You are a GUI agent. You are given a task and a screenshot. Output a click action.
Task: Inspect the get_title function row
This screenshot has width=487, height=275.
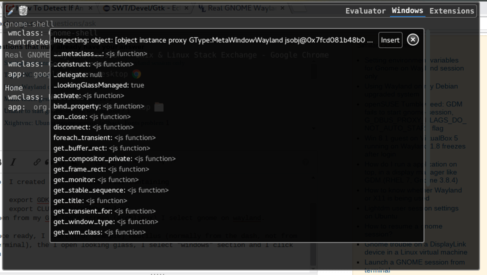(90, 200)
